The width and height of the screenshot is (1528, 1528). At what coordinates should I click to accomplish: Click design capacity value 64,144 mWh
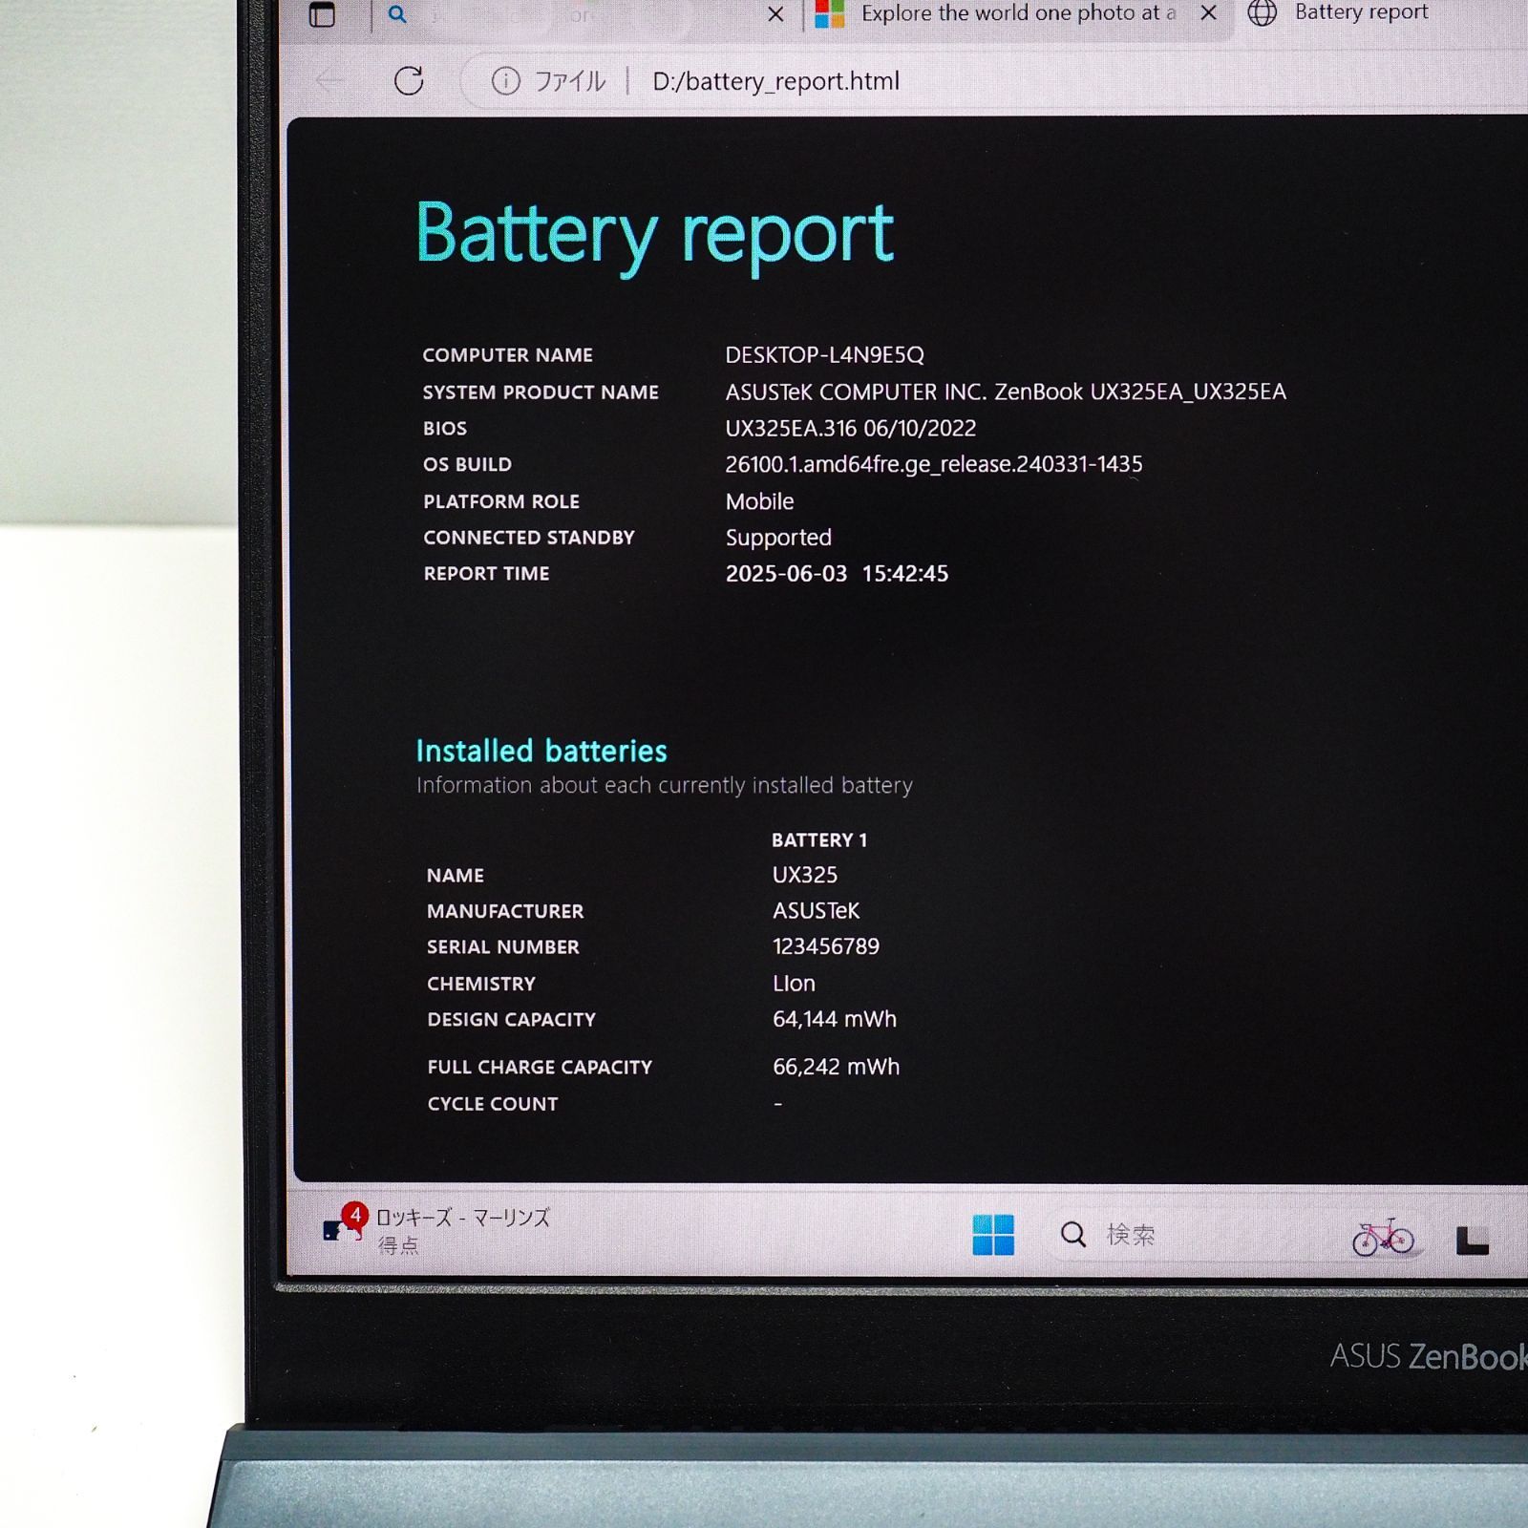coord(835,1019)
